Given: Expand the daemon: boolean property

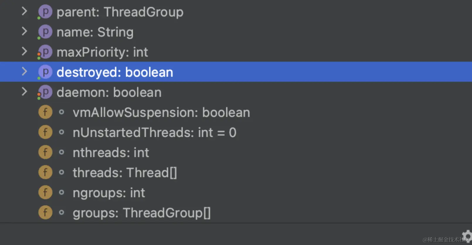Looking at the screenshot, I should coord(24,92).
